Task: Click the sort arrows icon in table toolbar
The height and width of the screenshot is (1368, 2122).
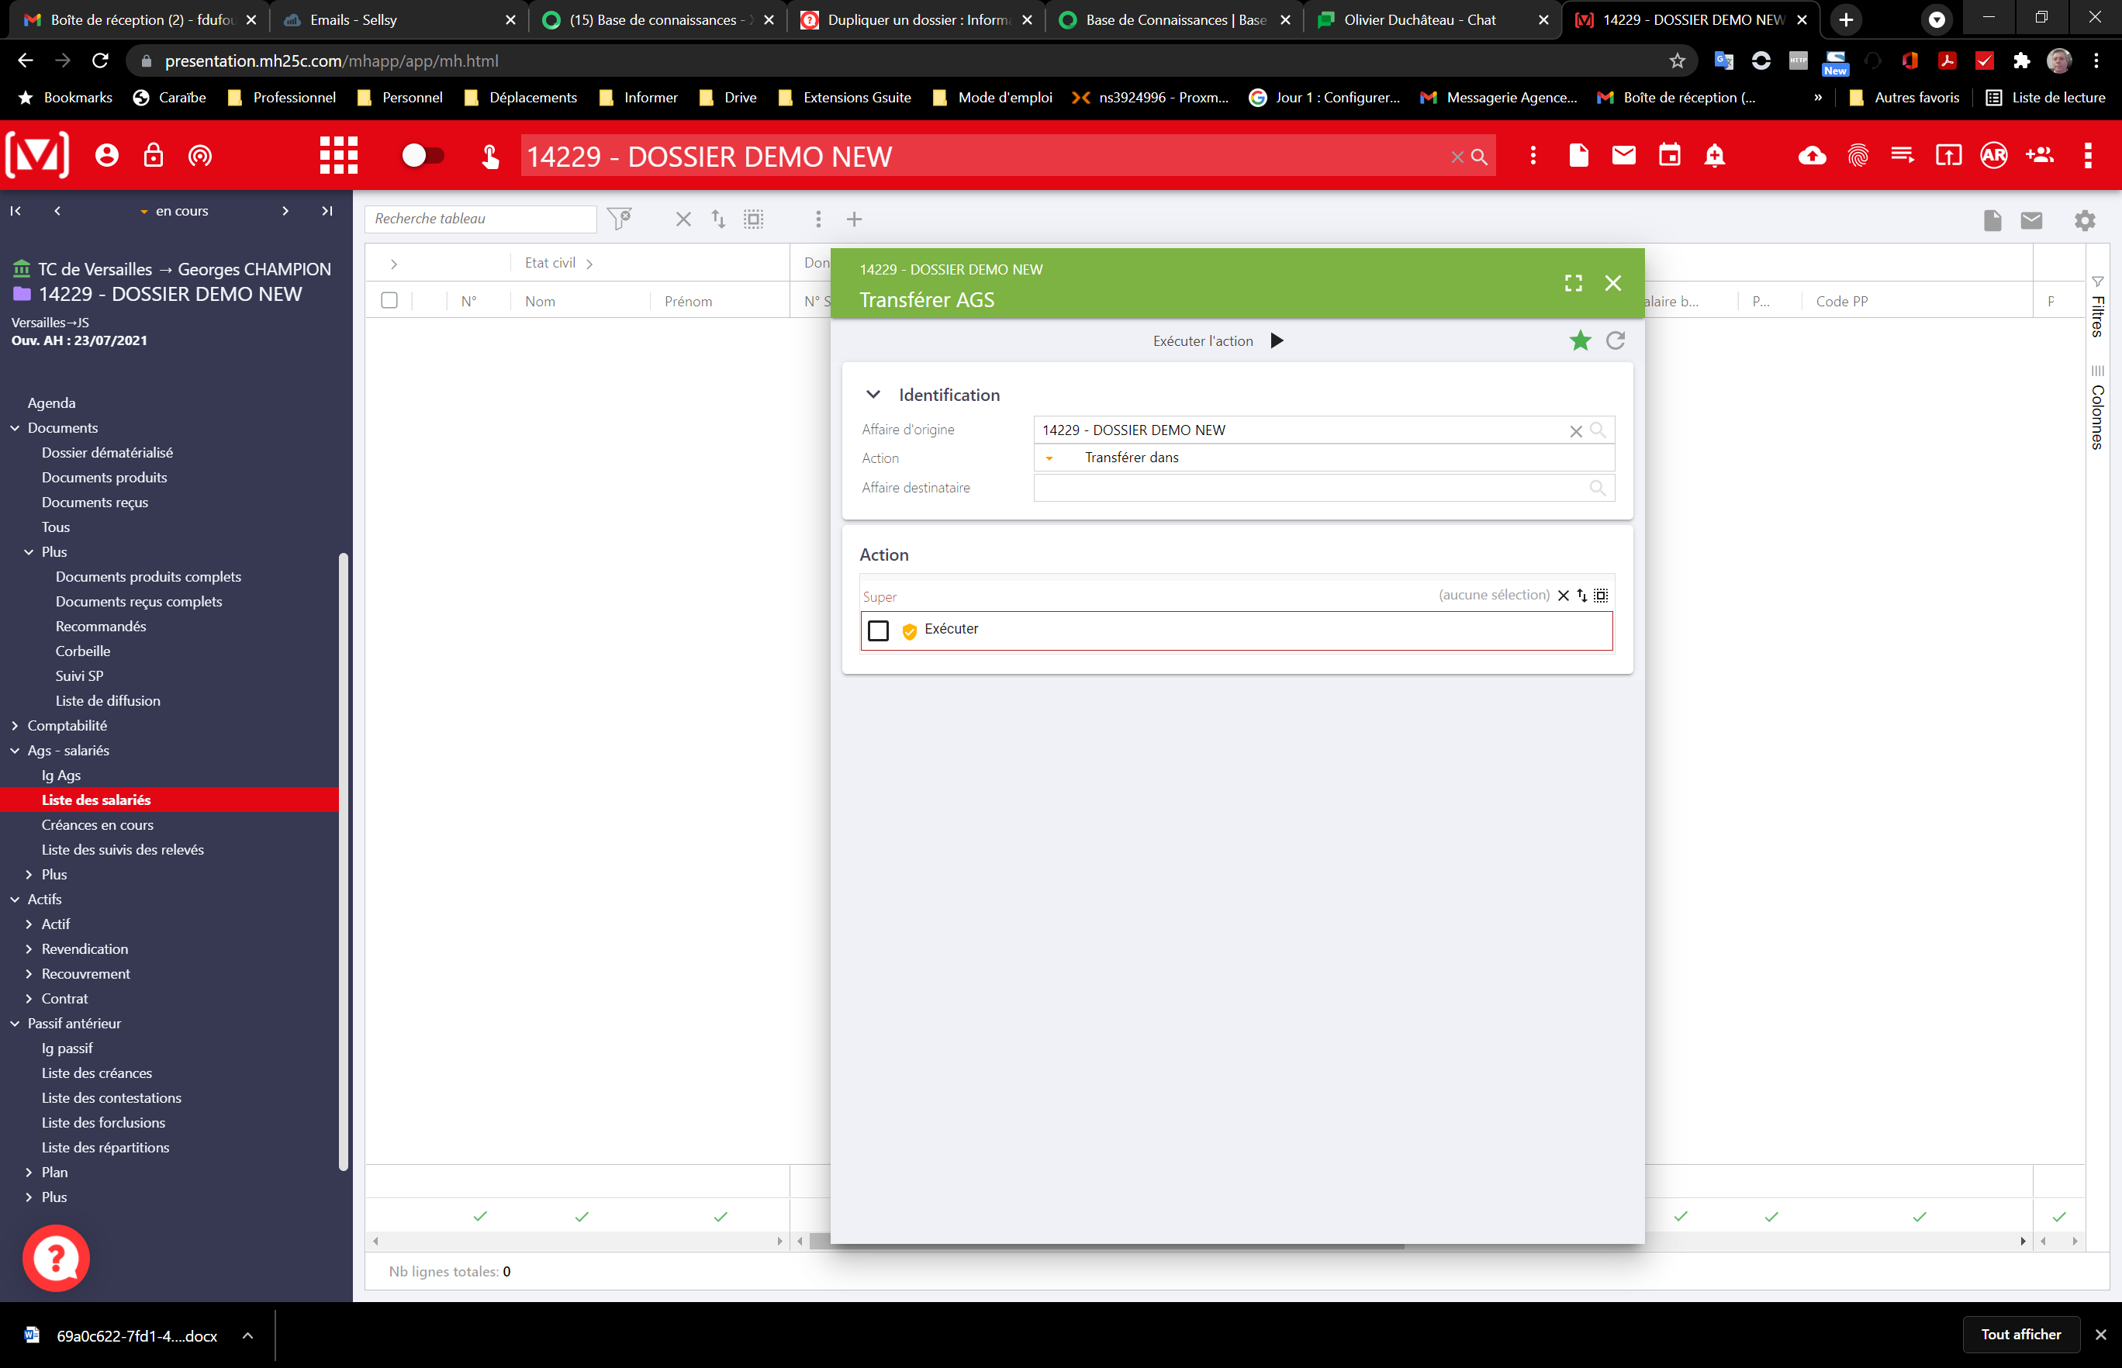Action: pos(719,219)
